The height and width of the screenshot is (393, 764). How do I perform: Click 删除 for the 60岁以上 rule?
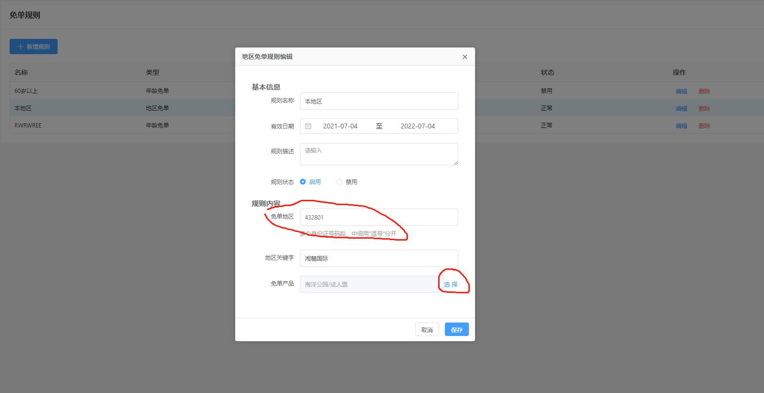click(704, 92)
